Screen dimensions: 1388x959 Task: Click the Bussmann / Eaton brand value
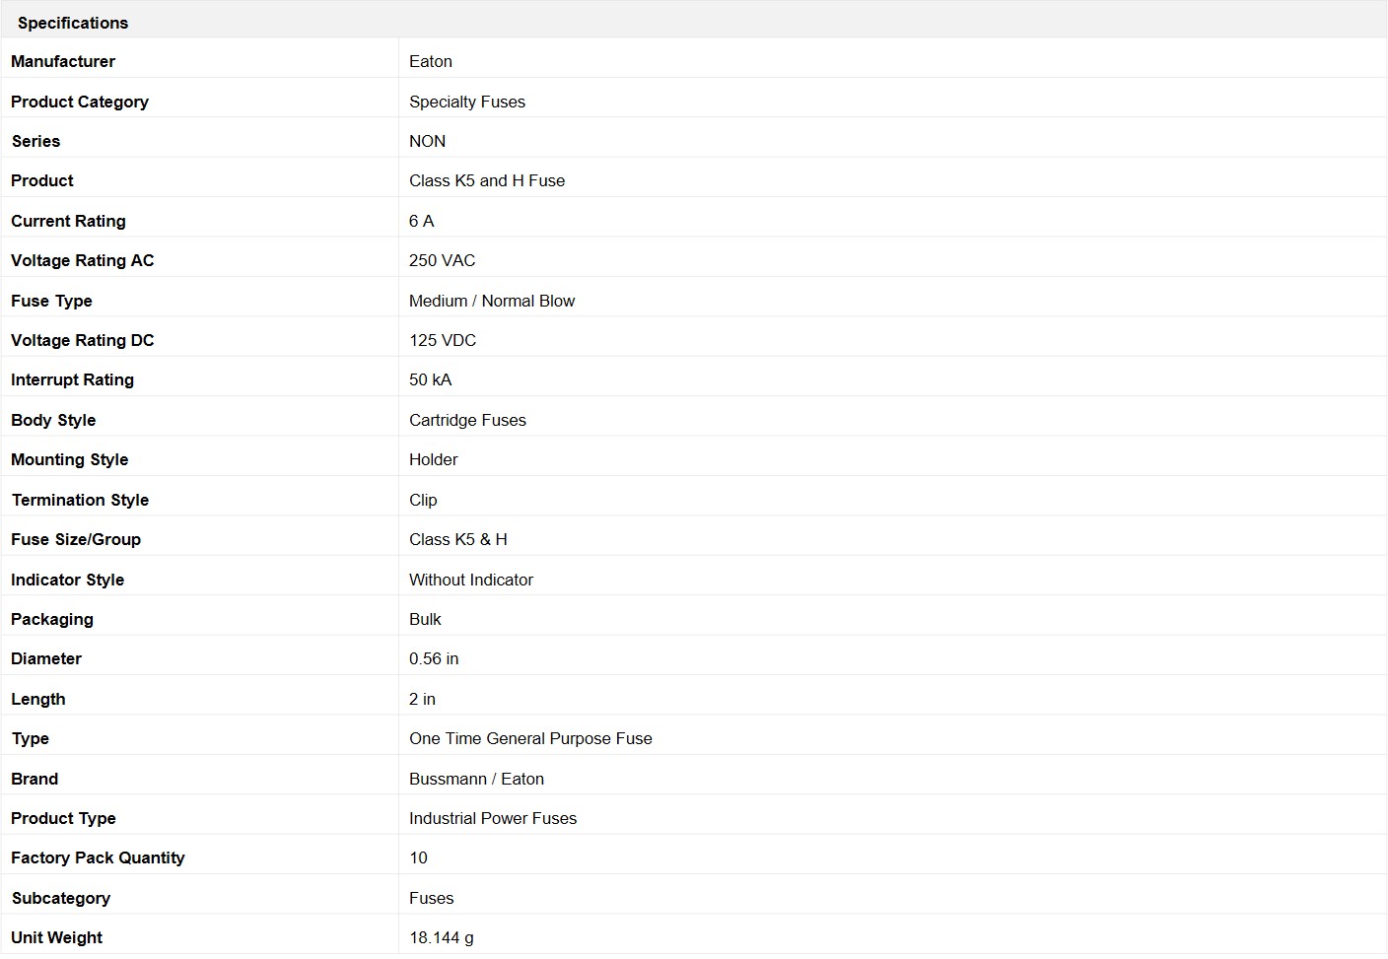(x=476, y=779)
